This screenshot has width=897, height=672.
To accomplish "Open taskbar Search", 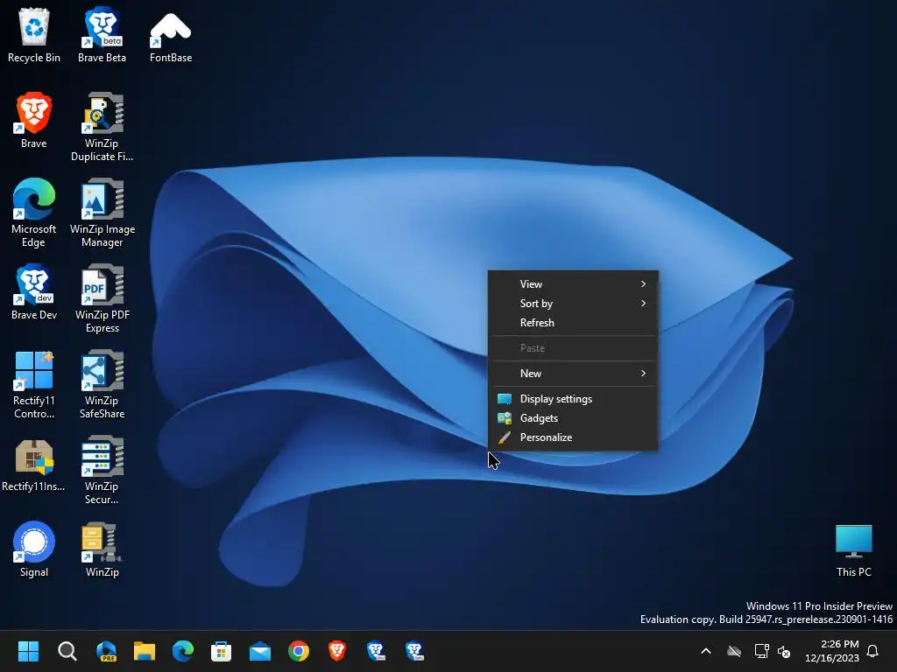I will pyautogui.click(x=67, y=651).
